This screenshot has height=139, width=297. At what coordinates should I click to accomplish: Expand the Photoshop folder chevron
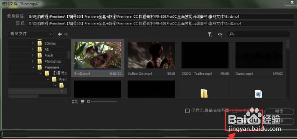[33, 61]
